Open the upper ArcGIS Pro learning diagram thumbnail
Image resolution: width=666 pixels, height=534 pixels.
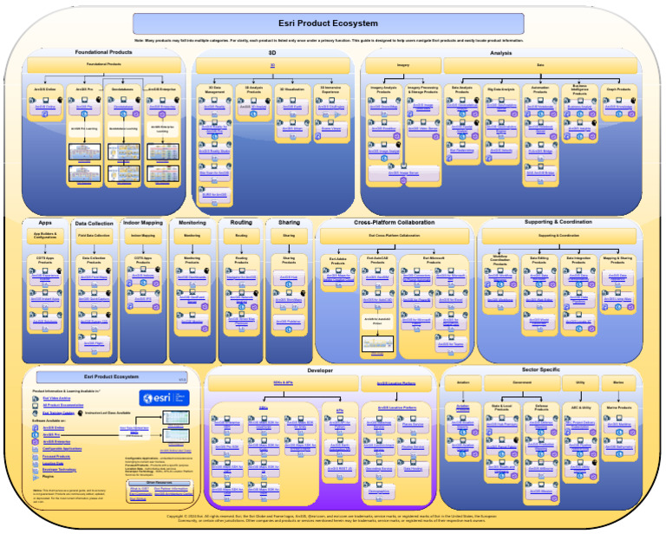tap(84, 152)
